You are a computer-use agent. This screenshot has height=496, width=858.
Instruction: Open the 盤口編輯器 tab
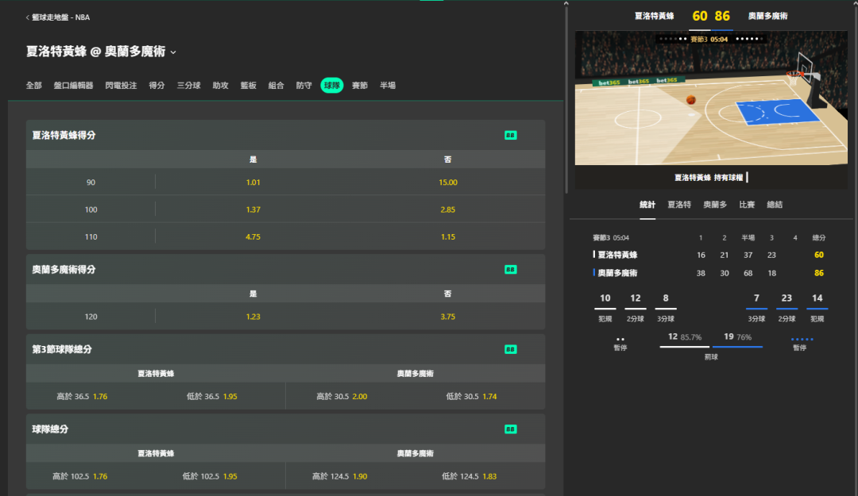point(73,86)
